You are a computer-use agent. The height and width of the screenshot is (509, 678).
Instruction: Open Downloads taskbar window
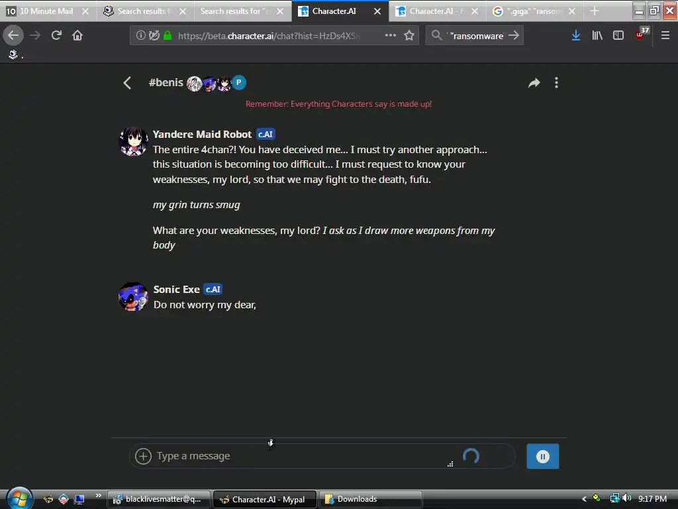point(371,500)
